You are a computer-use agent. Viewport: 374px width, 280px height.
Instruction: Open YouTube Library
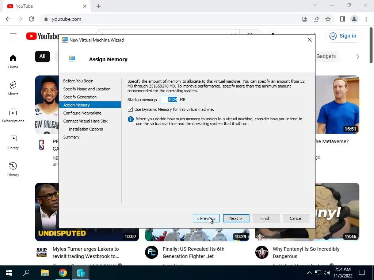tap(13, 143)
